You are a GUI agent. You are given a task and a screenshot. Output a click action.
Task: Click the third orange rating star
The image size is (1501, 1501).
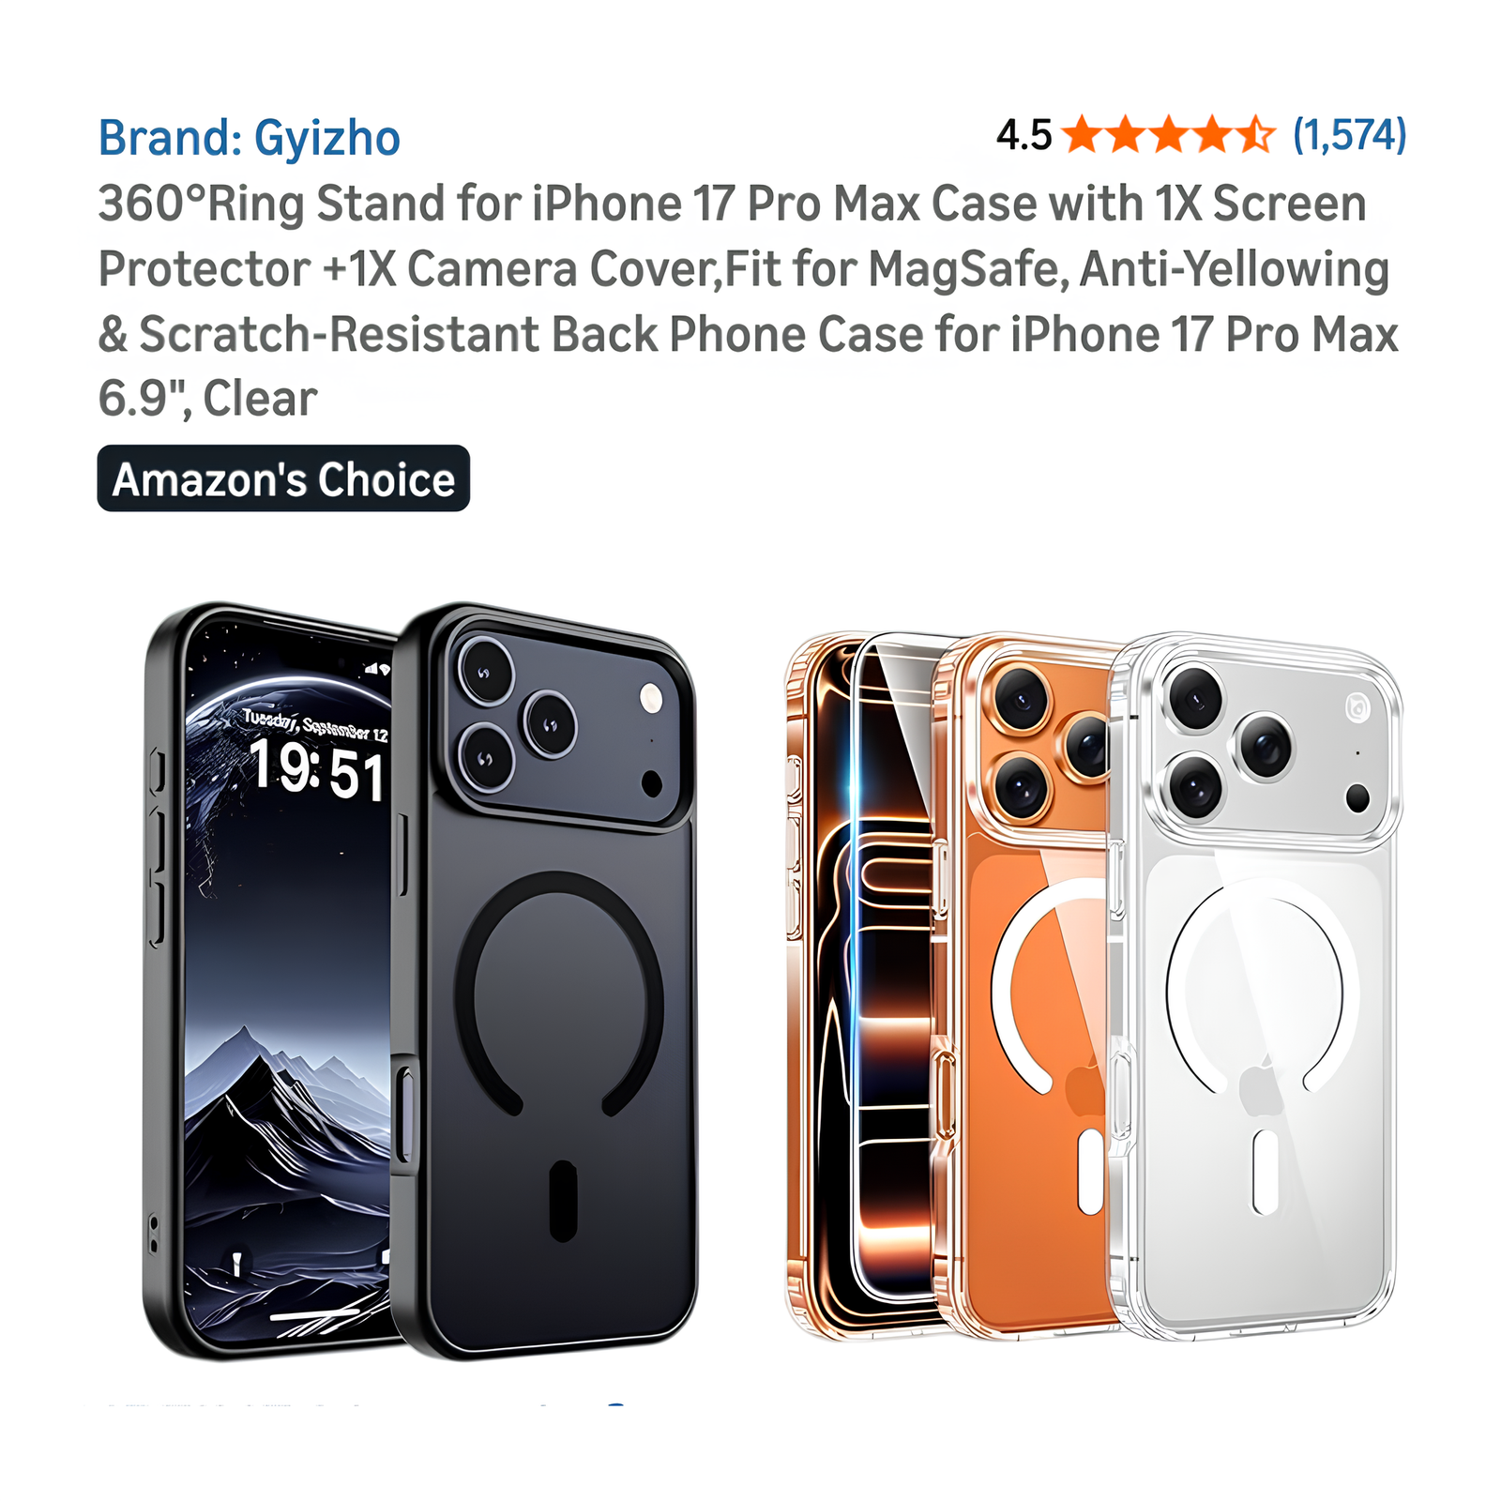(x=1169, y=134)
